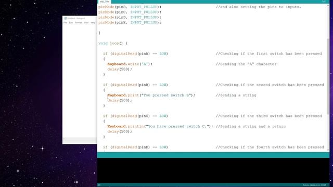Click '//Checking if the third switch' comment
Screen dimensions: 333x187
(x=268, y=116)
